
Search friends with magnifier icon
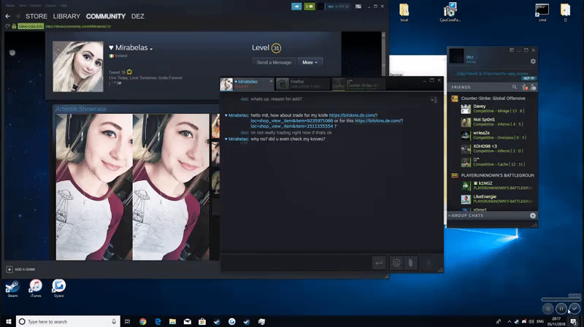tap(515, 87)
